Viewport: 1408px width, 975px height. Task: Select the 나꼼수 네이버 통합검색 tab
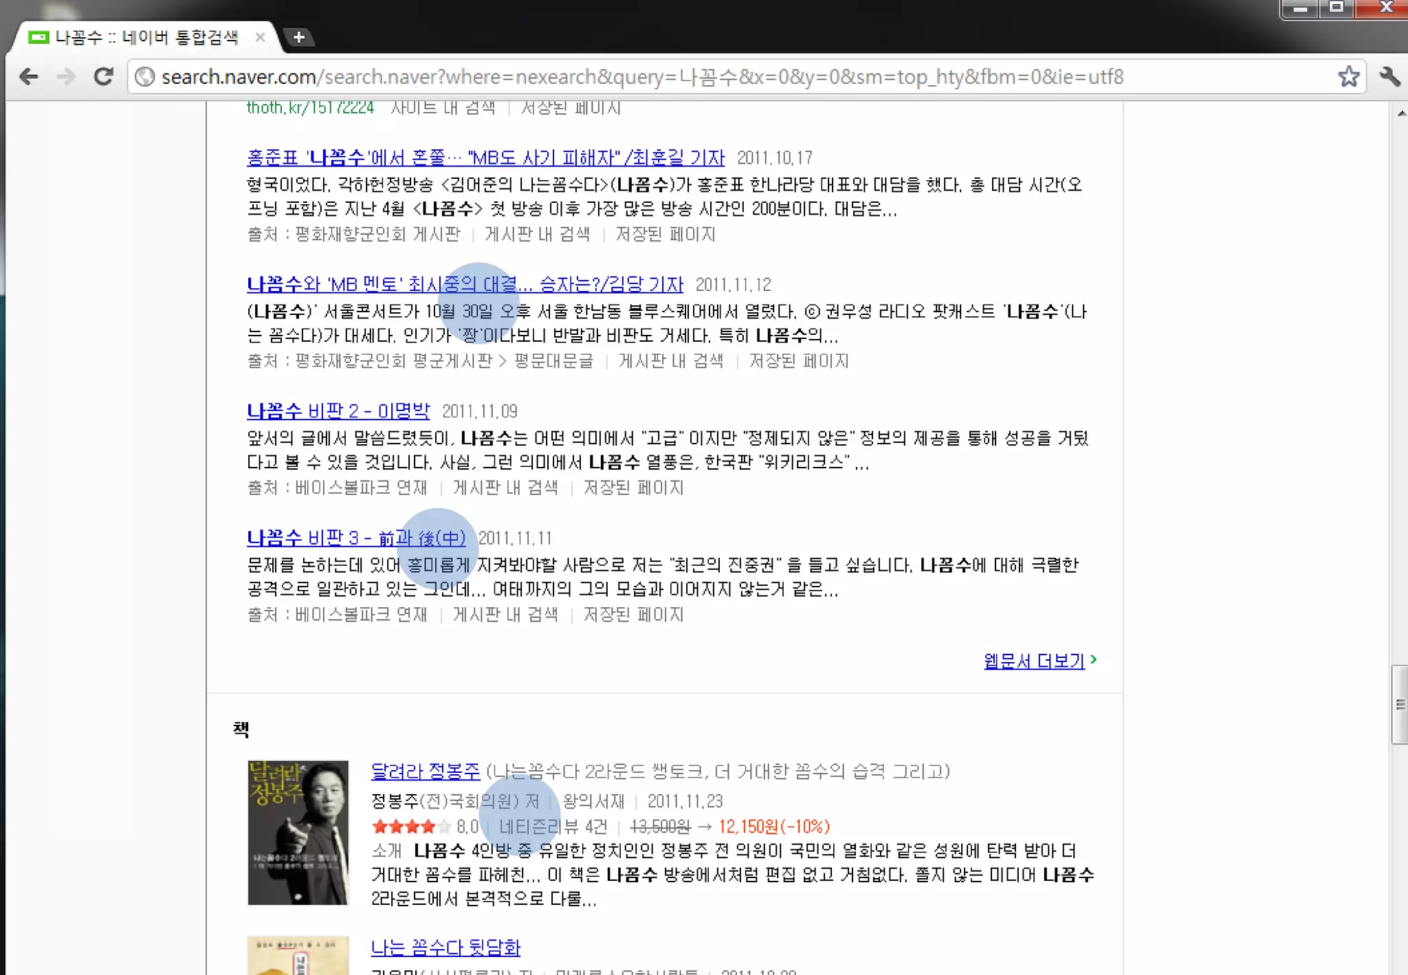[x=144, y=37]
